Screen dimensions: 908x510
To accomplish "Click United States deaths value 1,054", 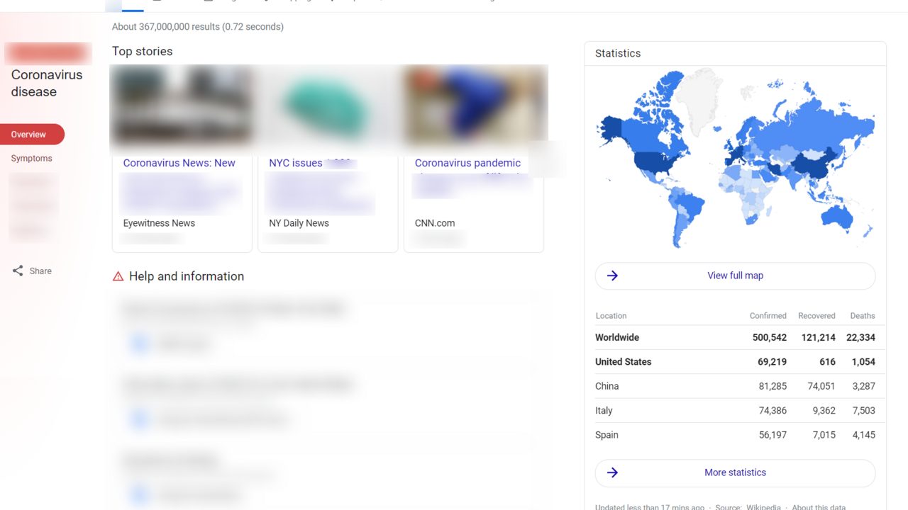I will pyautogui.click(x=863, y=362).
